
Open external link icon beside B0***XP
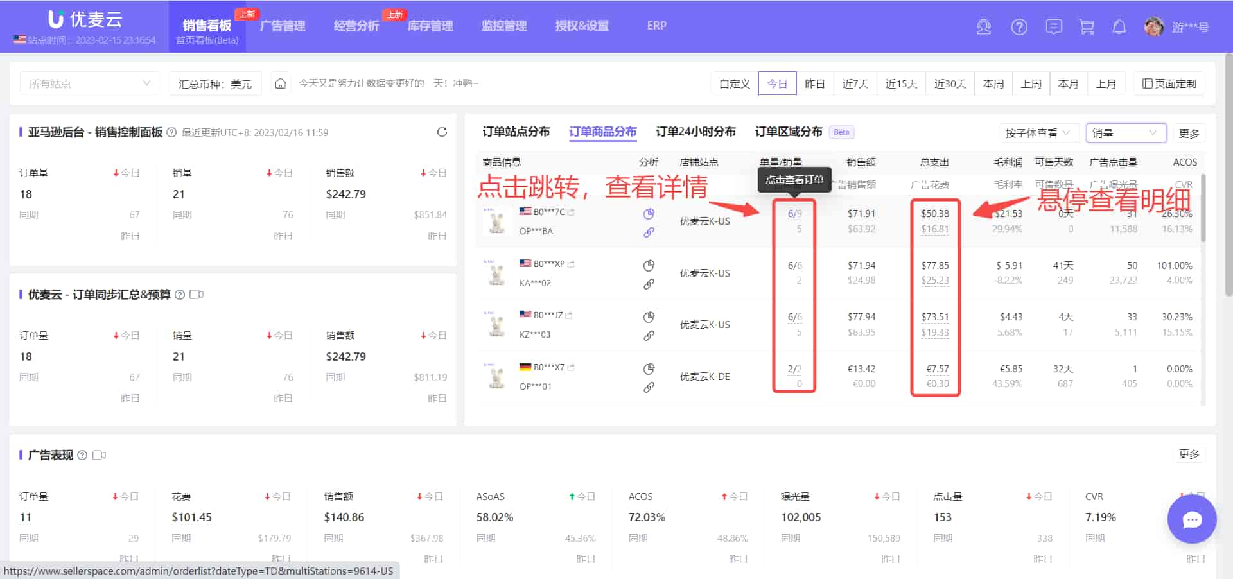571,264
